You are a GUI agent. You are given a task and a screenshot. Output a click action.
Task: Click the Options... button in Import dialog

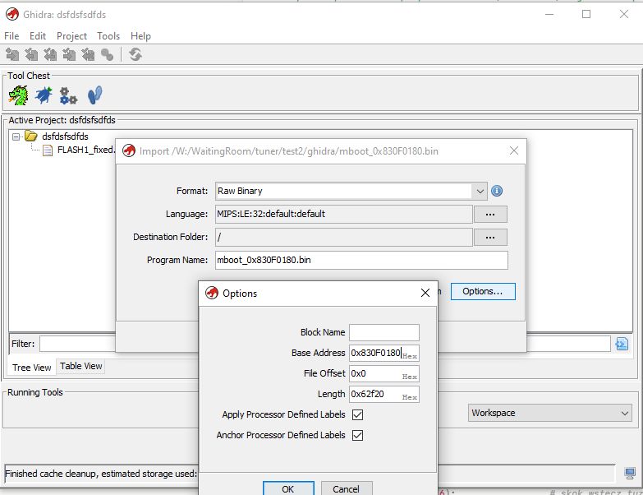click(x=483, y=291)
